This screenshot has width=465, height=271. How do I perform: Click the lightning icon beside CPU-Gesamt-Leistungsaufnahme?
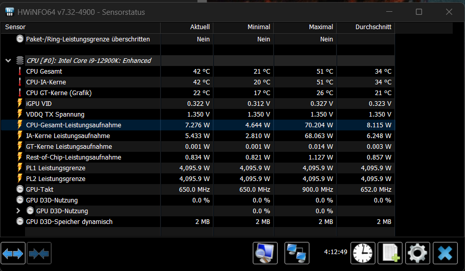[x=20, y=125]
